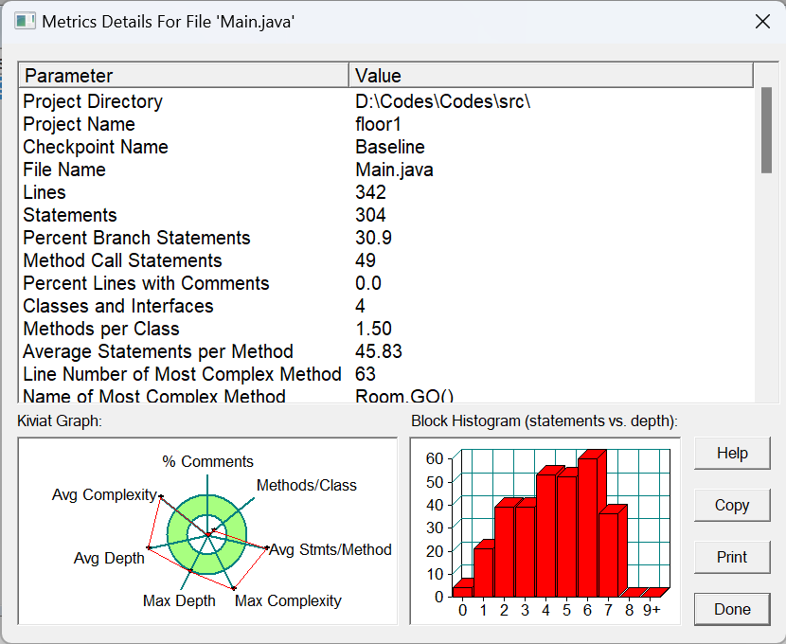Click the depth 7 histogram bar

tap(608, 554)
